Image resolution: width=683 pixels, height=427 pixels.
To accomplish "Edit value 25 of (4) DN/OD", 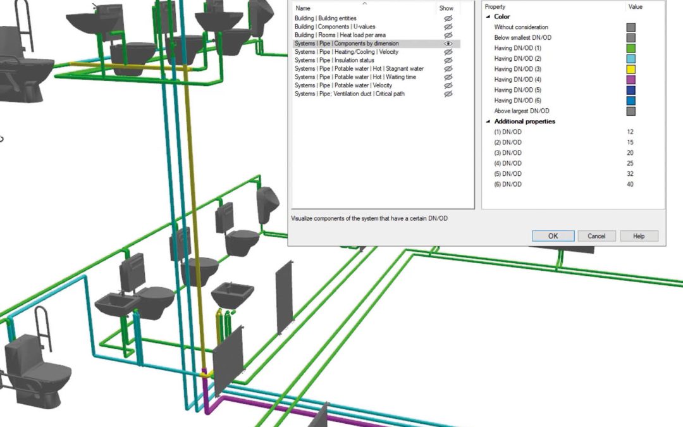I will (x=631, y=163).
